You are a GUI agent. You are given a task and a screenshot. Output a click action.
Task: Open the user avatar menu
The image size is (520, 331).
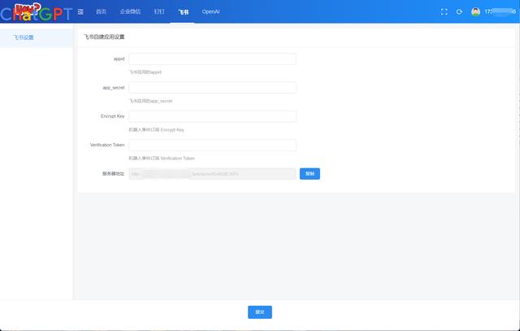(475, 11)
